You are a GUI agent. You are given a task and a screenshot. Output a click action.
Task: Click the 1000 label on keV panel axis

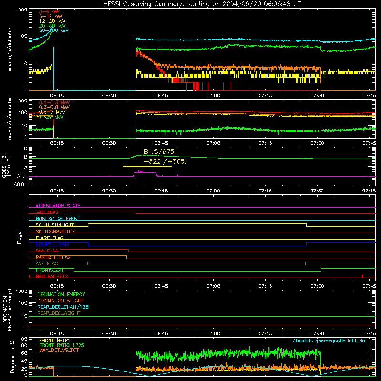pyautogui.click(x=21, y=10)
